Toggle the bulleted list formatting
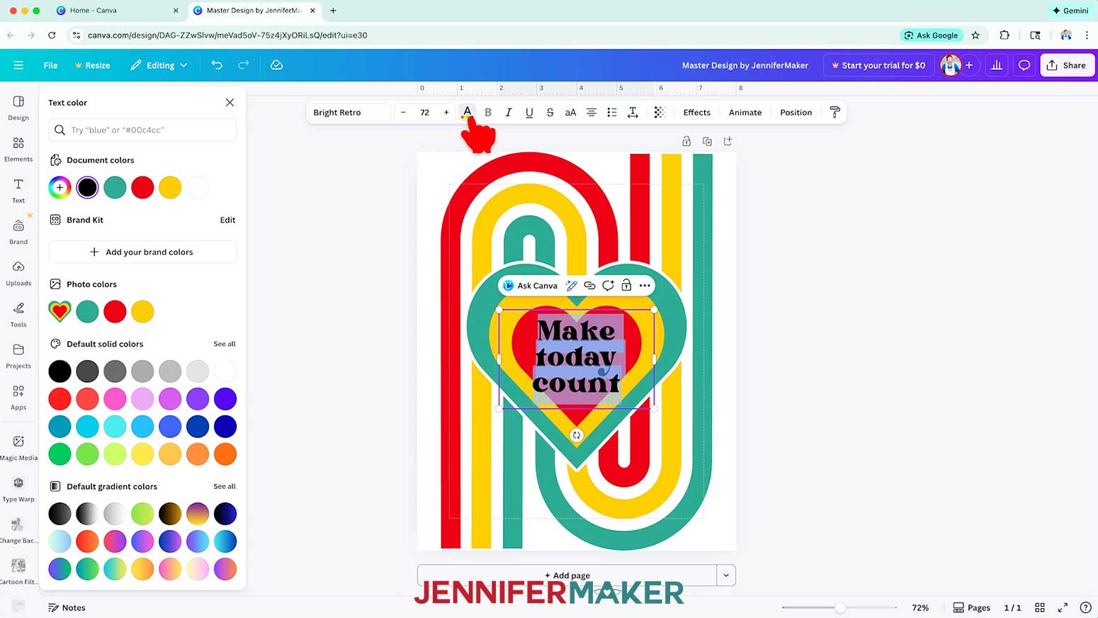The image size is (1098, 618). pos(612,113)
